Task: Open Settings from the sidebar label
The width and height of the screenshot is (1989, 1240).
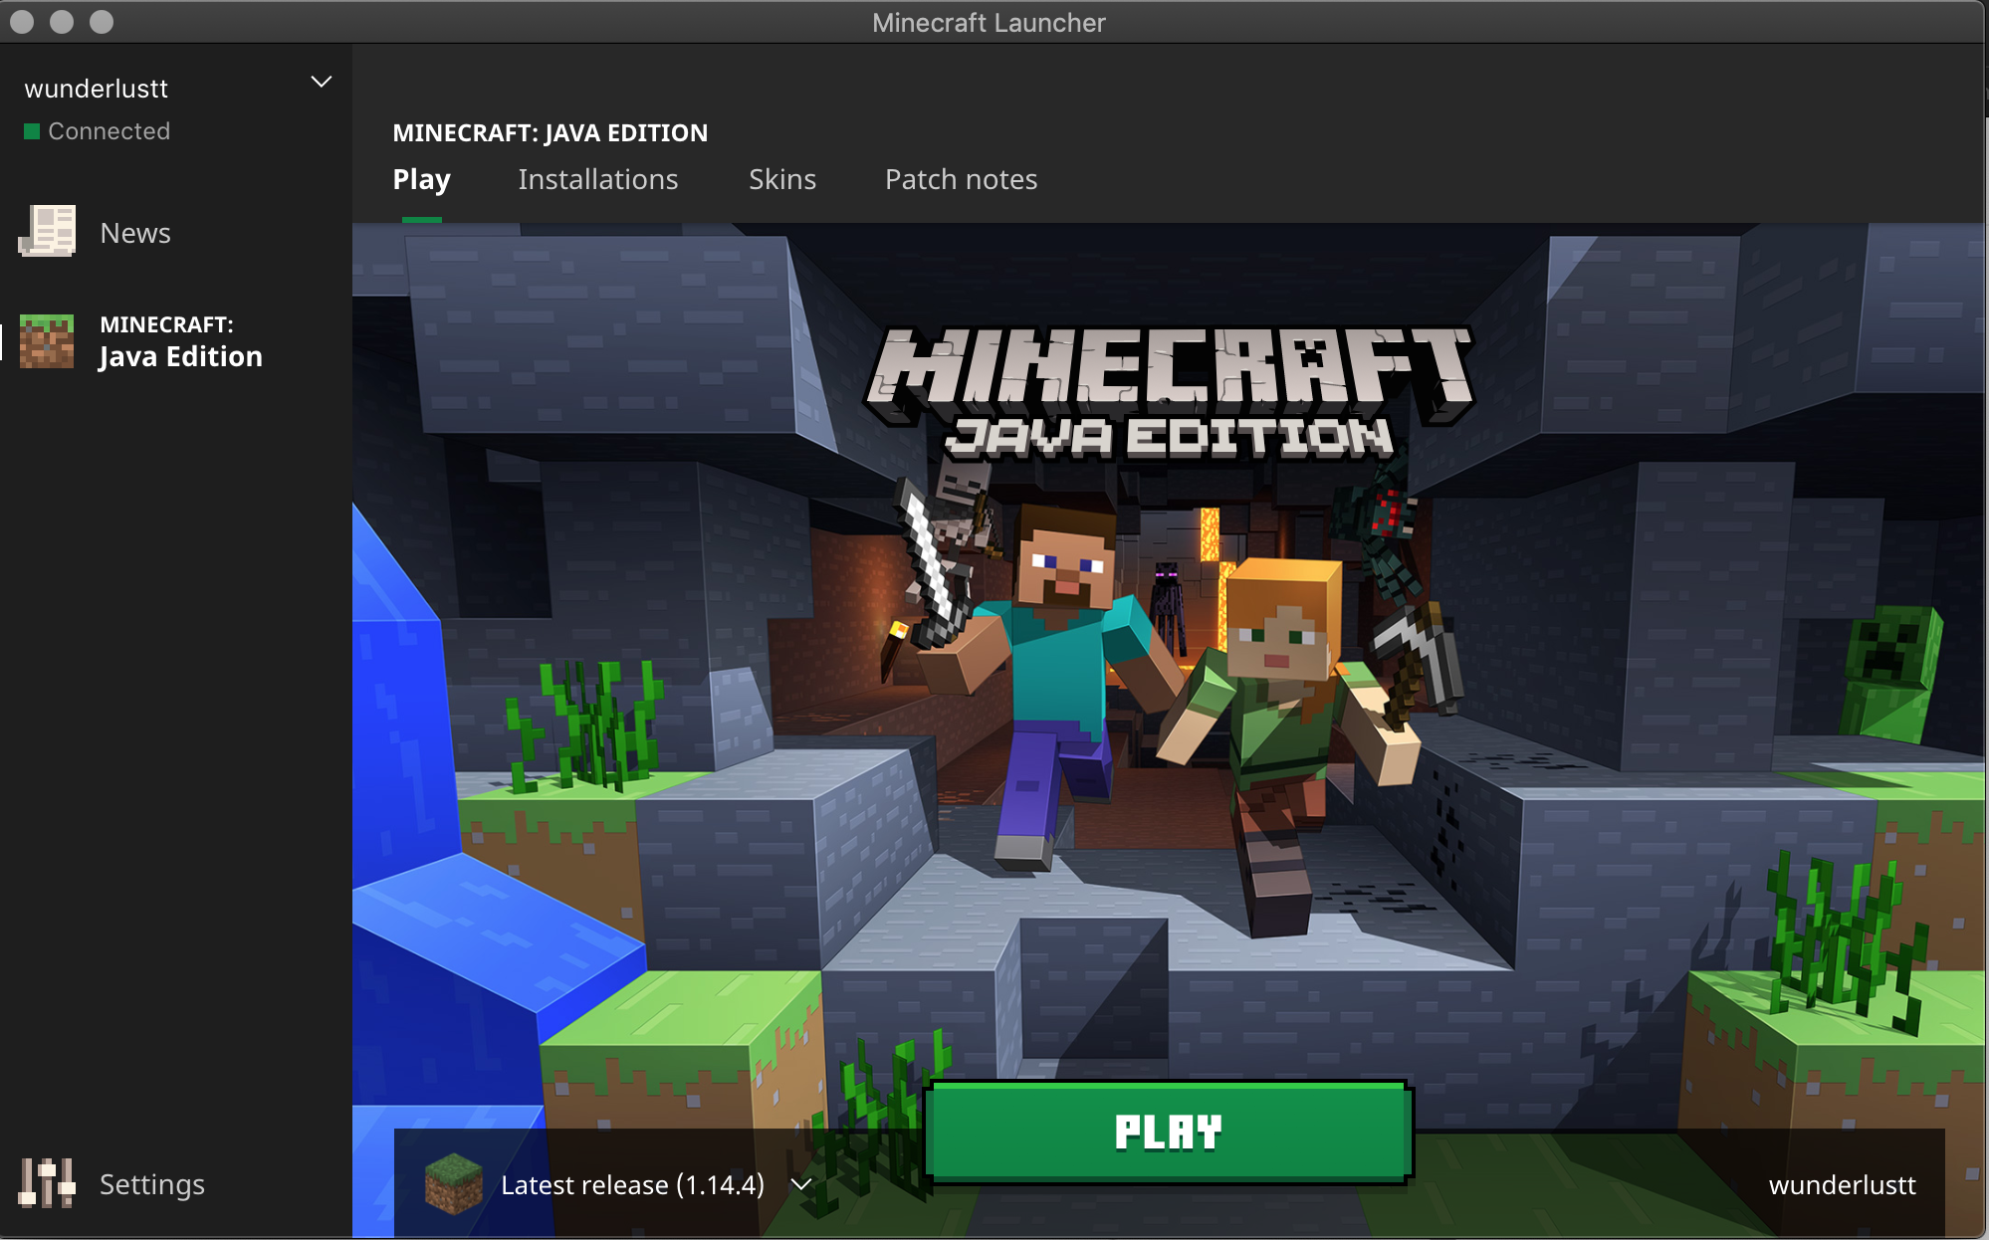Action: tap(151, 1184)
